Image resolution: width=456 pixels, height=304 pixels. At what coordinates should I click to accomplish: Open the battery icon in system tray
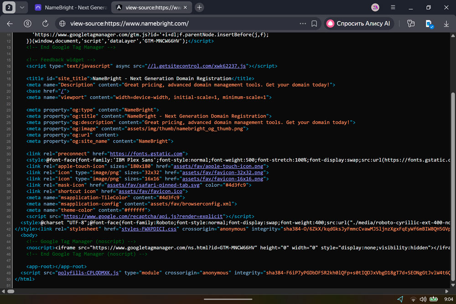point(434,299)
